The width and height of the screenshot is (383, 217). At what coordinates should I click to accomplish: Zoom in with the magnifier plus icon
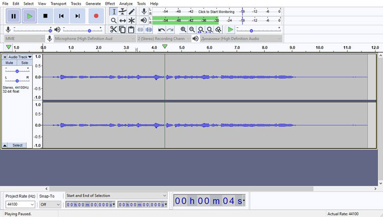183,30
